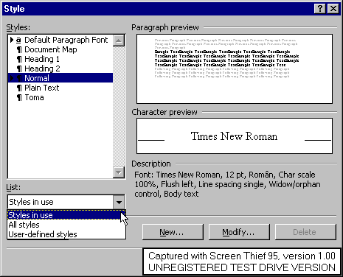The height and width of the screenshot is (277, 343).
Task: Open the List dropdown arrow
Action: [119, 202]
